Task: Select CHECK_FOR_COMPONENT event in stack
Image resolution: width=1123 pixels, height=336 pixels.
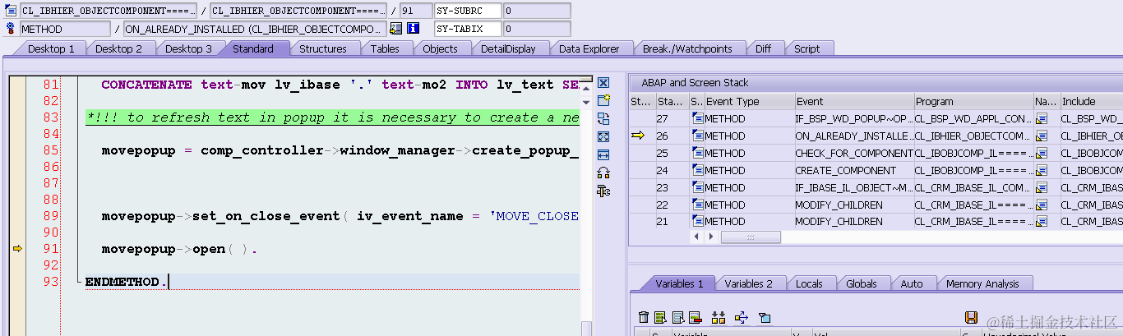Action: click(x=853, y=153)
